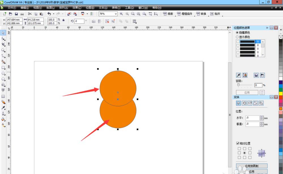Select the Pick tool in the toolbox
Image resolution: width=283 pixels, height=174 pixels.
click(x=3, y=33)
